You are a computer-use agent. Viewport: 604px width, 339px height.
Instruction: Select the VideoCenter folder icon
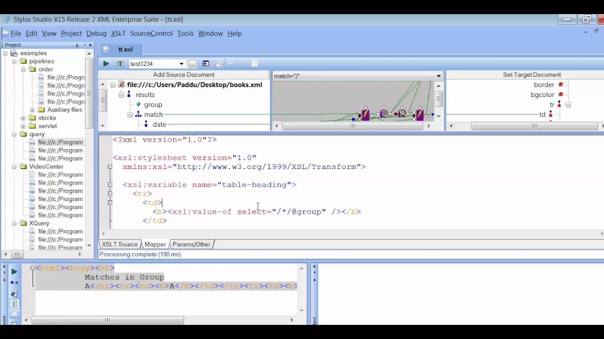point(23,167)
